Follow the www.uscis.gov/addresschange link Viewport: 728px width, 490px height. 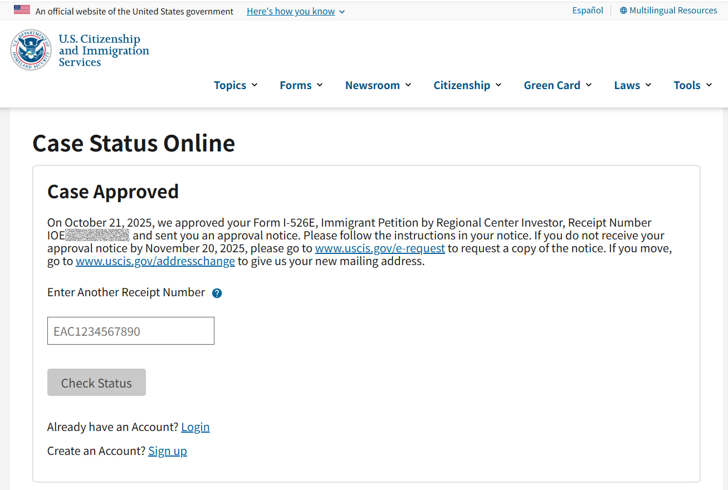(155, 261)
